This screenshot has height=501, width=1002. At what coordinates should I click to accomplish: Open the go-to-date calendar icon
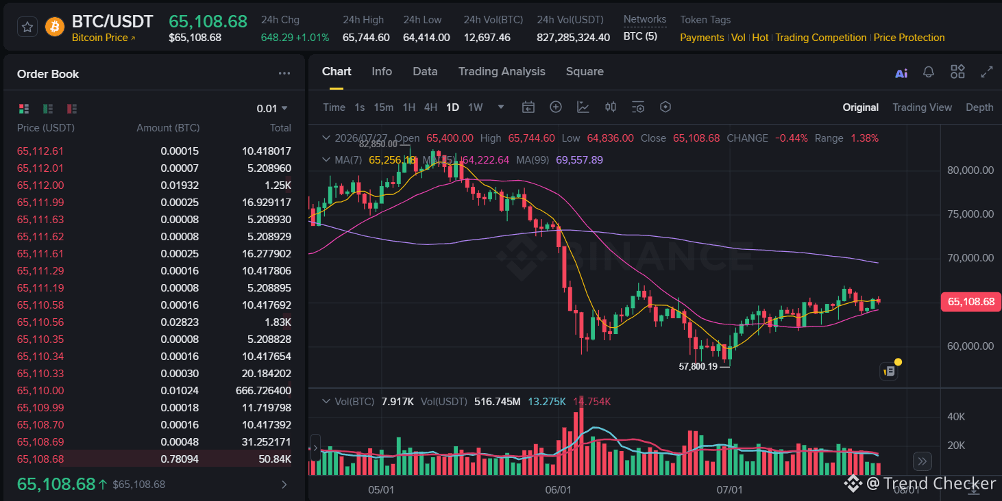point(528,107)
